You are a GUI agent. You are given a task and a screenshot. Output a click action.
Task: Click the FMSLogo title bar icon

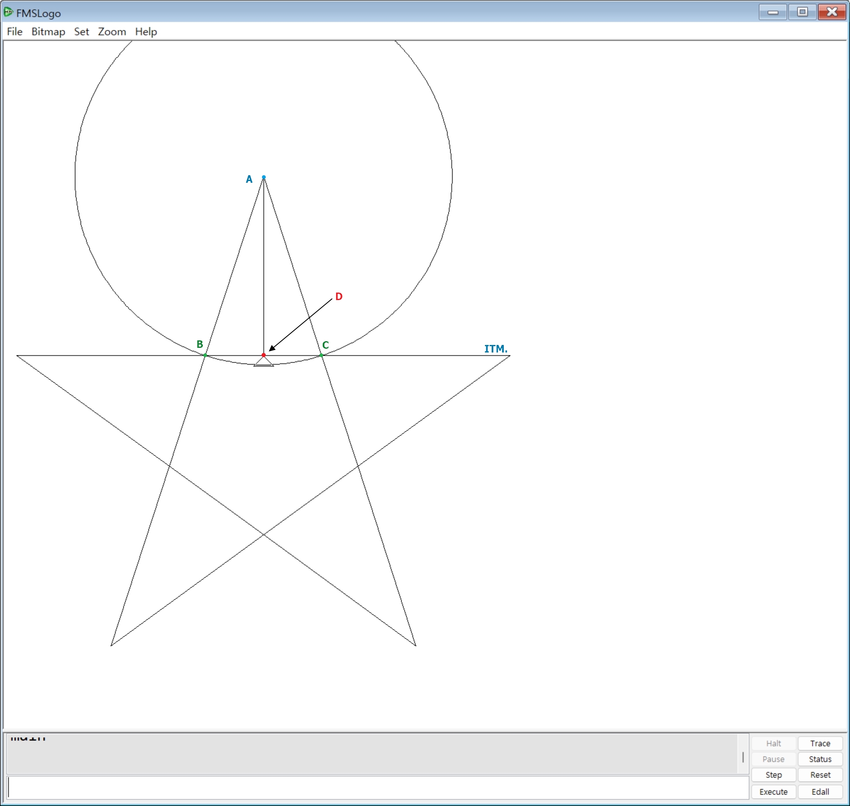[8, 12]
